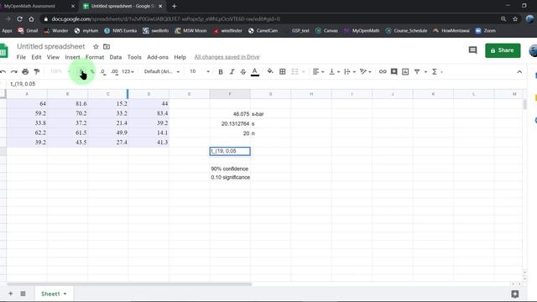Click the green Share button
This screenshot has height=302, width=537.
click(x=503, y=50)
